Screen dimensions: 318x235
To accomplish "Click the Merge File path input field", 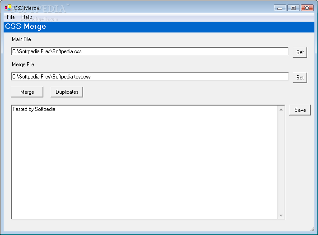I will click(150, 77).
